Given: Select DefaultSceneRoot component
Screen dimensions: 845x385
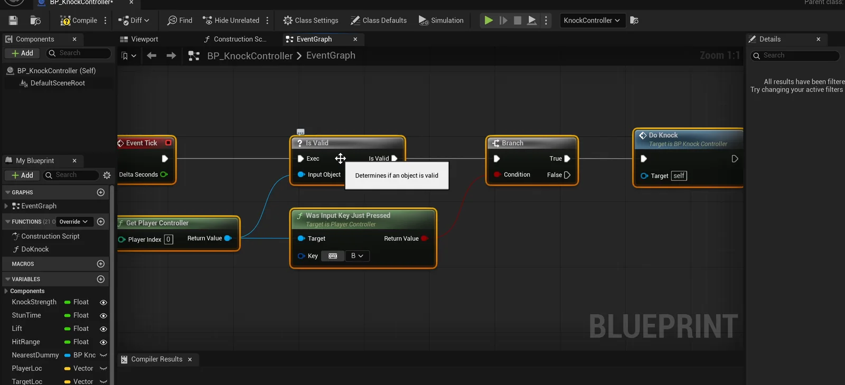Looking at the screenshot, I should [58, 83].
